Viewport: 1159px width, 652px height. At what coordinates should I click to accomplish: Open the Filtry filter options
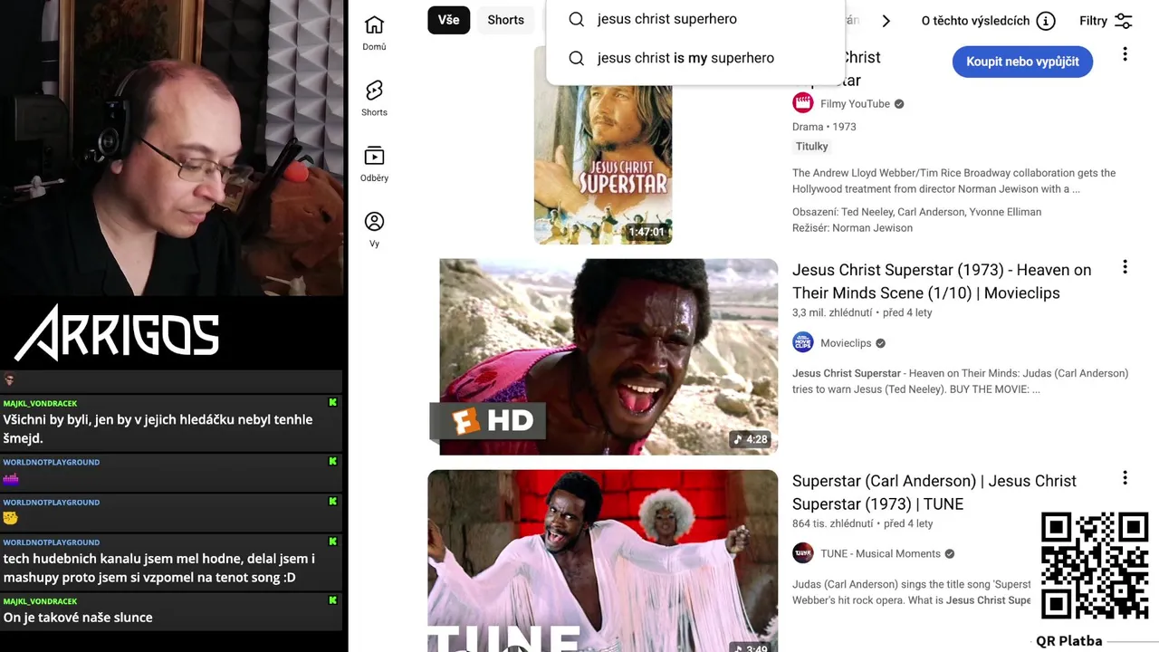(x=1106, y=21)
